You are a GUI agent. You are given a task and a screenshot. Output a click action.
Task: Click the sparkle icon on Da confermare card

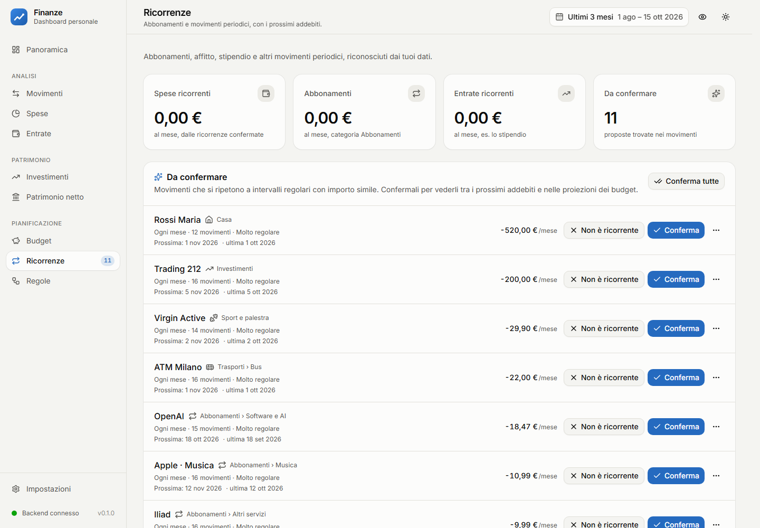click(x=716, y=93)
